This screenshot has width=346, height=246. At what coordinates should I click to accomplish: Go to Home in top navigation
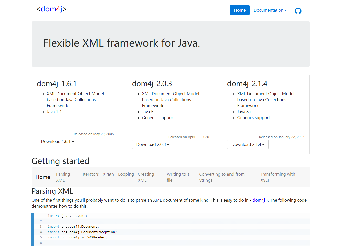click(x=240, y=10)
